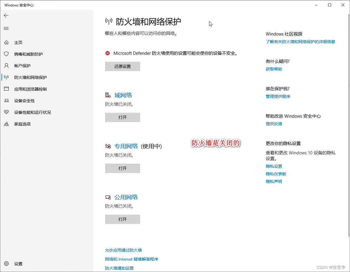Click the account protection person icon
Screen dimensions: 350x272
[6, 66]
